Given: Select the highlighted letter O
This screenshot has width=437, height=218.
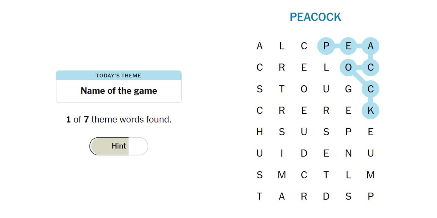Looking at the screenshot, I should (x=348, y=67).
